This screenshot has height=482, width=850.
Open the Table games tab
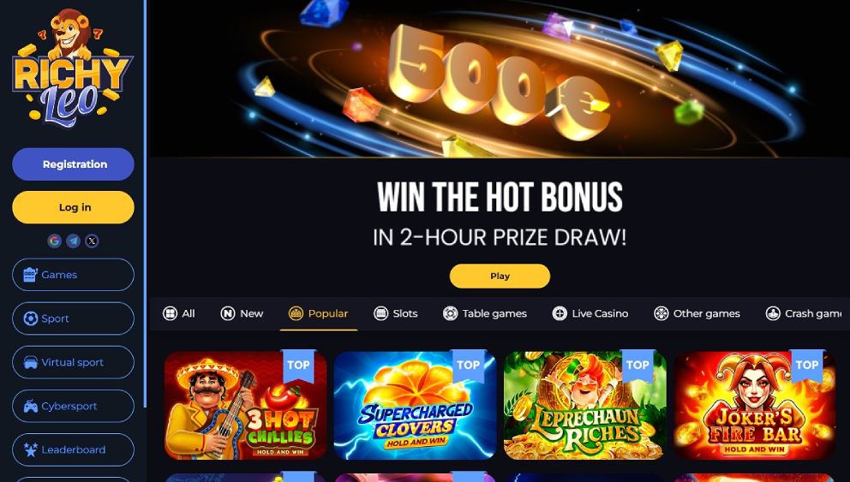coord(485,313)
